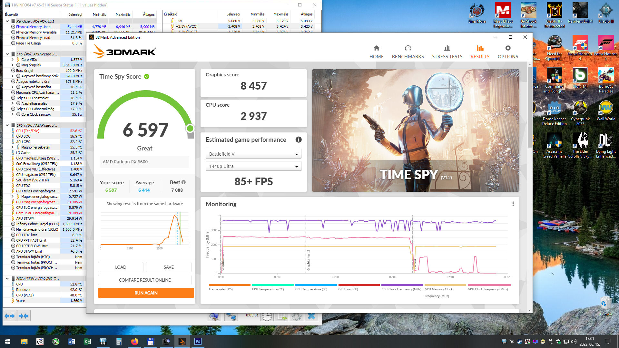Toggle the Frame rate (FPS) legend item
The height and width of the screenshot is (348, 619).
(229, 287)
